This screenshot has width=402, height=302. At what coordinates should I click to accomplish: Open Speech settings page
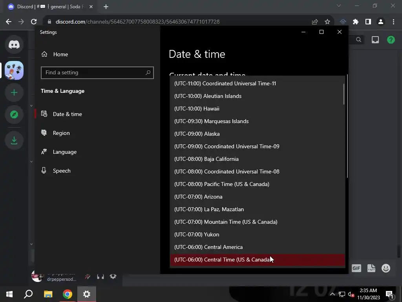(x=97, y=171)
